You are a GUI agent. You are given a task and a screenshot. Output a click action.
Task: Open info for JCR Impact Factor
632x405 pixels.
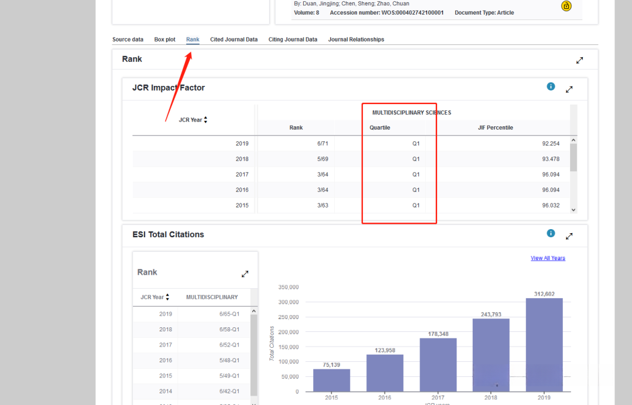[x=551, y=86]
